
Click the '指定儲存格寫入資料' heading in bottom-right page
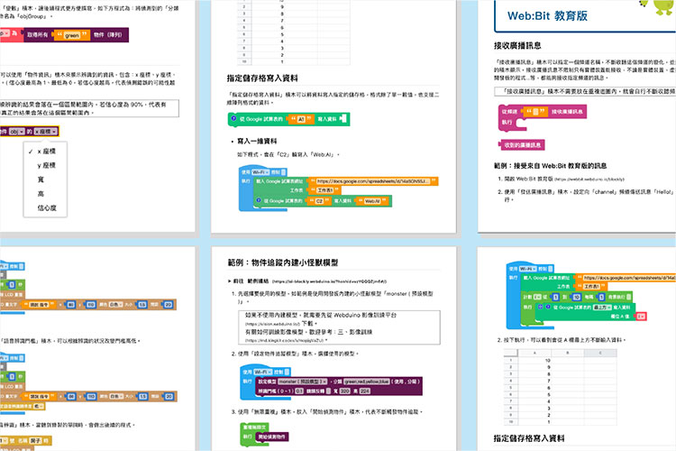(529, 438)
